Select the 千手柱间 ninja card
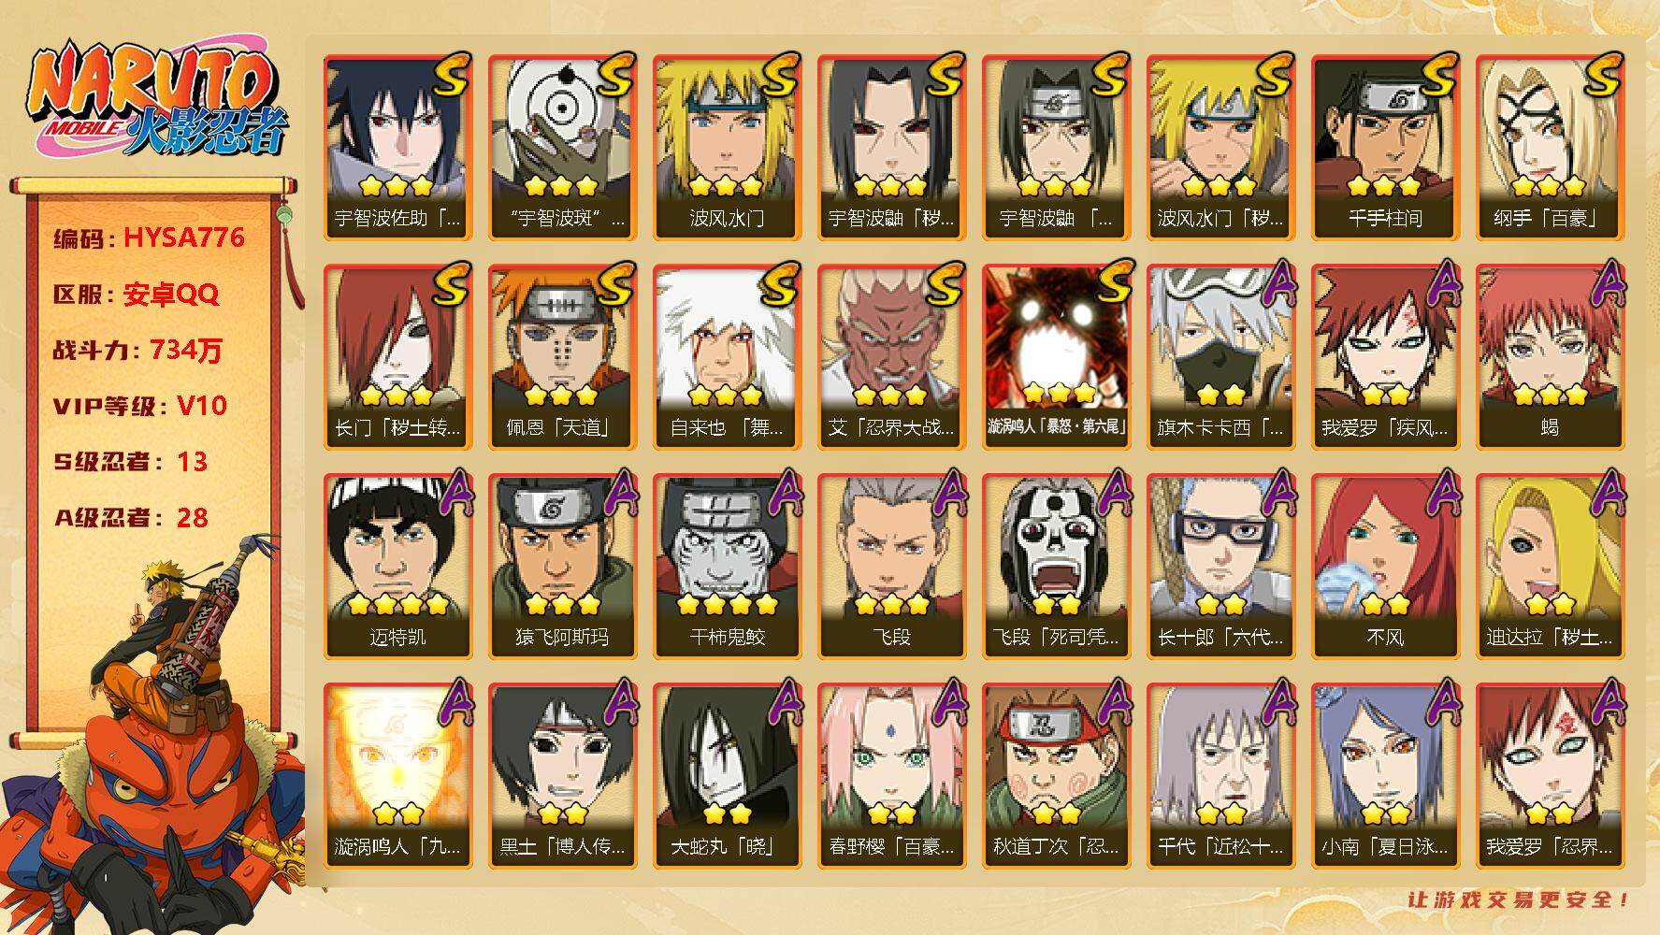1660x935 pixels. 1385,148
